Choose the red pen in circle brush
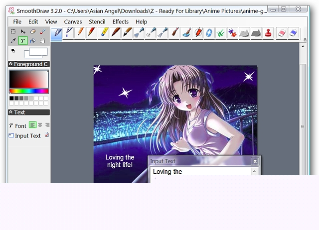319x230 pixels. click(198, 33)
